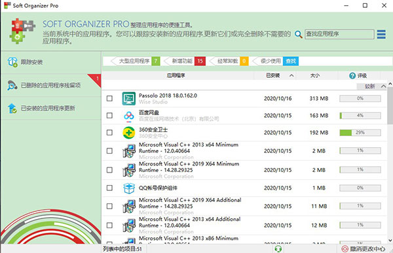Click the green headset support icon
The image size is (393, 253).
tap(278, 248)
